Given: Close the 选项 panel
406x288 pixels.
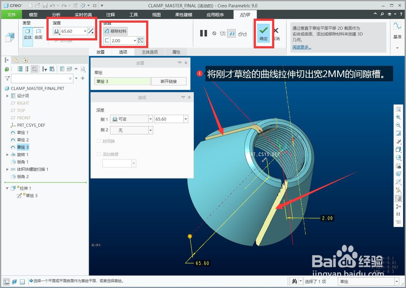Looking at the screenshot, I should (189, 97).
